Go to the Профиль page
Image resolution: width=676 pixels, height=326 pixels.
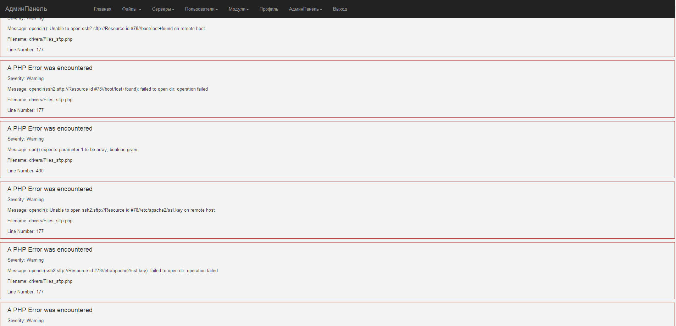pyautogui.click(x=268, y=9)
